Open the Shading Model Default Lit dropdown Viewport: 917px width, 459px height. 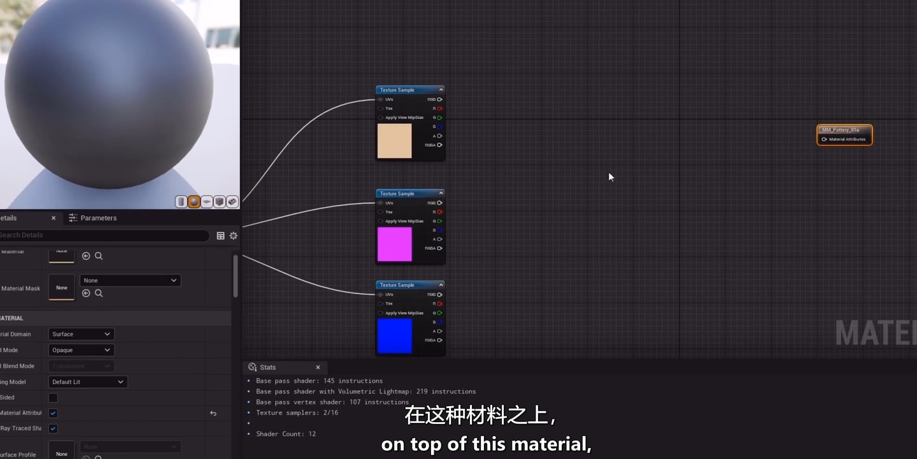click(88, 382)
